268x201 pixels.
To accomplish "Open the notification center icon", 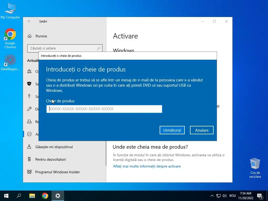I will point(260,196).
